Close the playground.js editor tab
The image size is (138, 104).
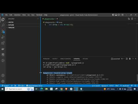[57, 19]
